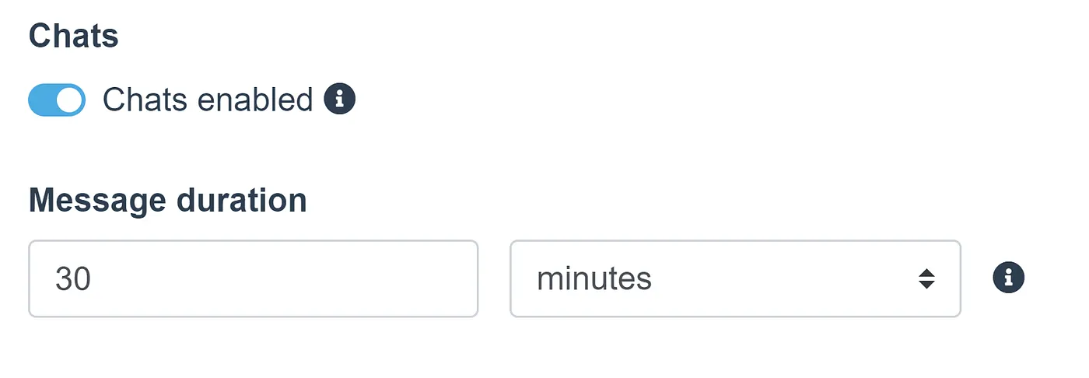1089x378 pixels.
Task: Place cursor in the duration value box
Action: coord(253,278)
